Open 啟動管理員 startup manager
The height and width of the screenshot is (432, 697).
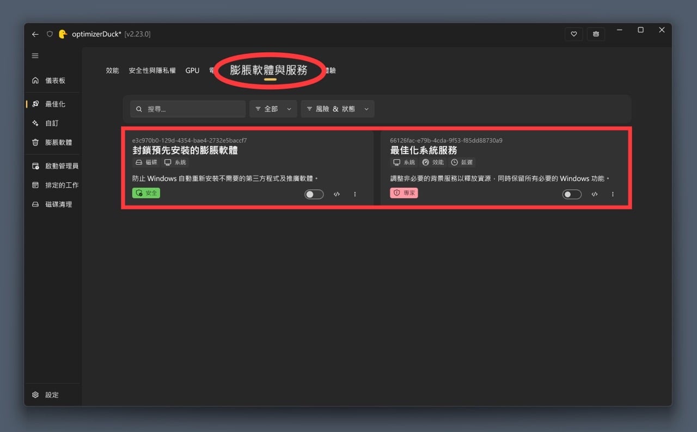53,166
